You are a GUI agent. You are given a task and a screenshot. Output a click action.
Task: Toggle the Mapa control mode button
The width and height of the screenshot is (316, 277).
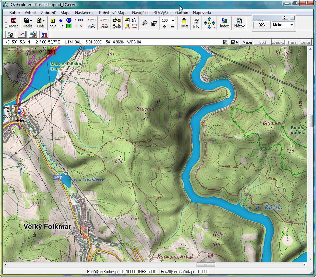247,42
